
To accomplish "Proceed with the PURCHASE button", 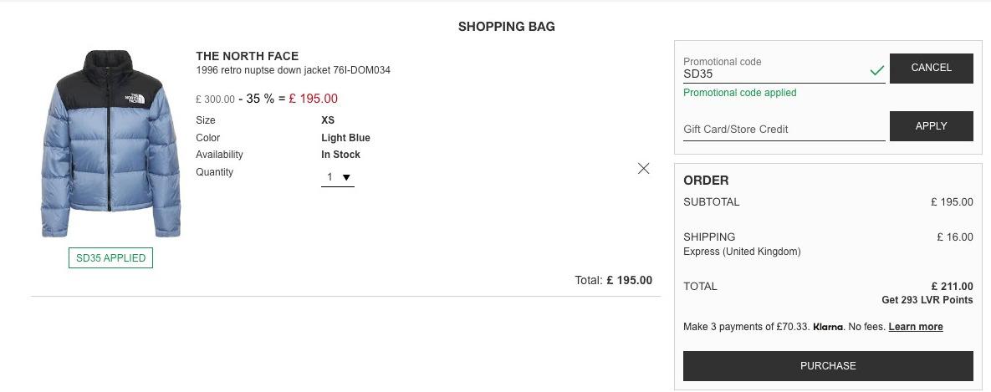I will tap(828, 366).
